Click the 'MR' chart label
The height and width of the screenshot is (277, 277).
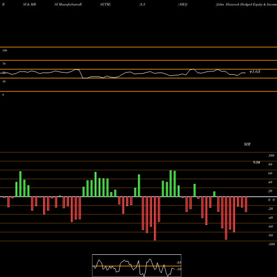coord(247,144)
